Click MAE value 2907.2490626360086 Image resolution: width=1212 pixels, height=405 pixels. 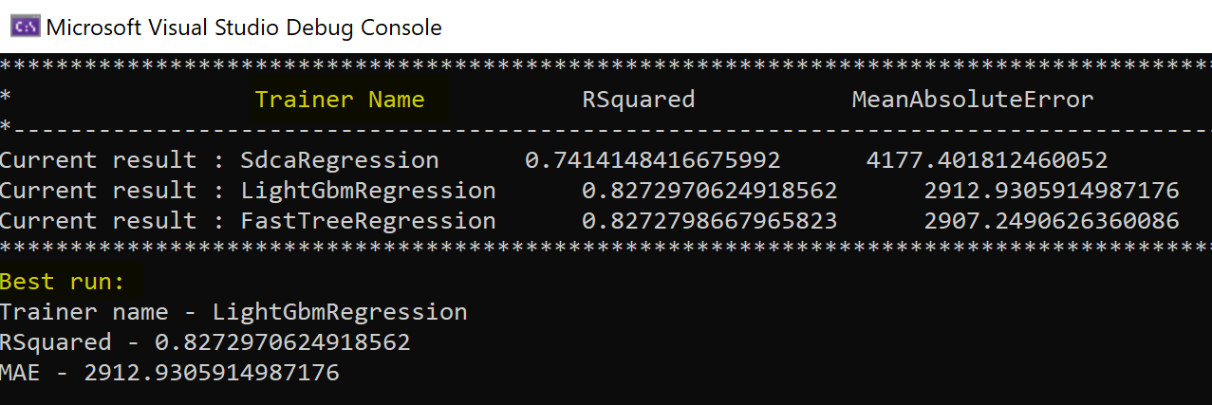[x=1052, y=221]
